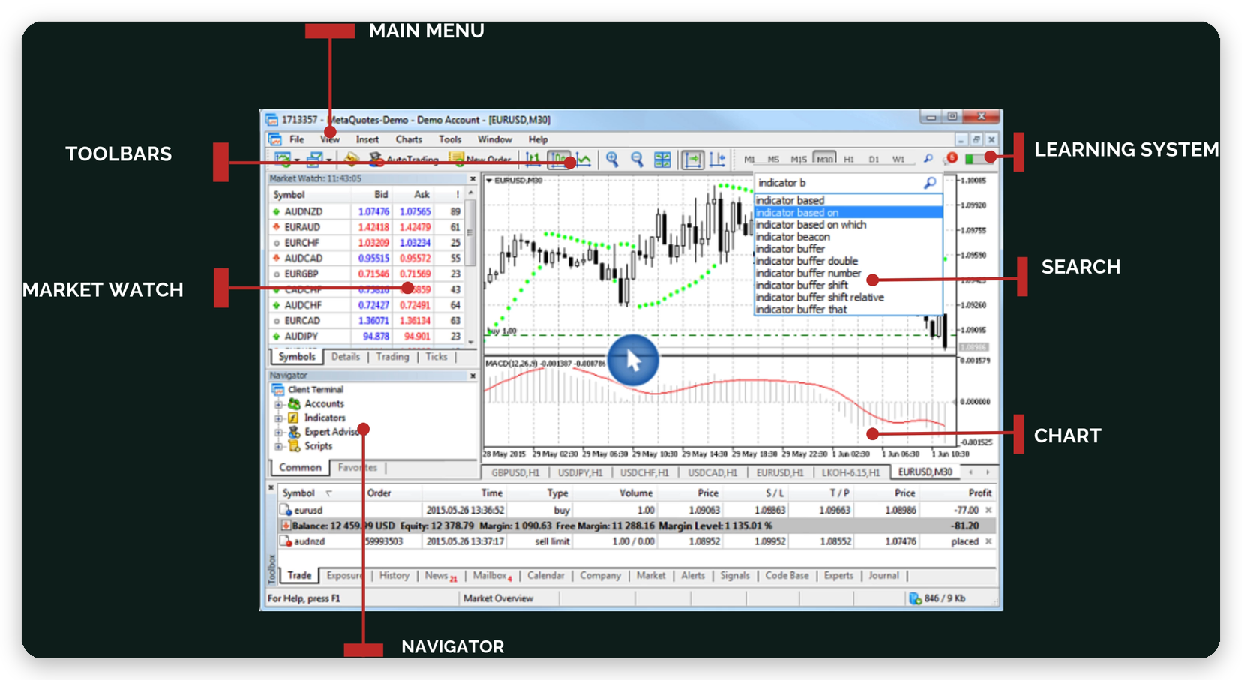Switch to the USDCAD,H1 chart tab

712,473
